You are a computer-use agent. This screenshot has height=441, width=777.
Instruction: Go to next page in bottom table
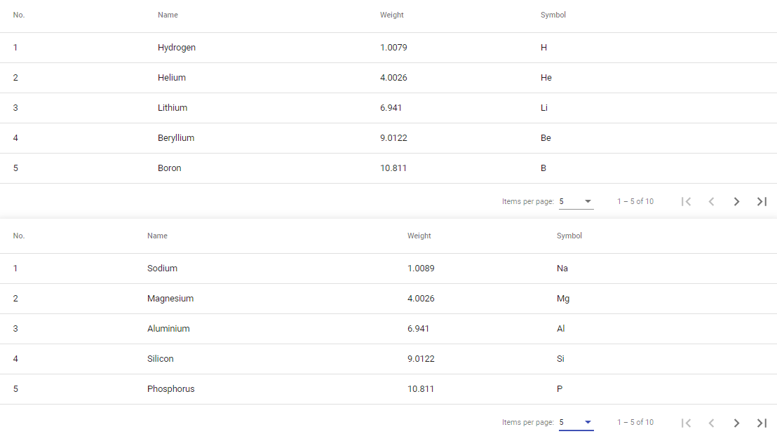pyautogui.click(x=736, y=423)
